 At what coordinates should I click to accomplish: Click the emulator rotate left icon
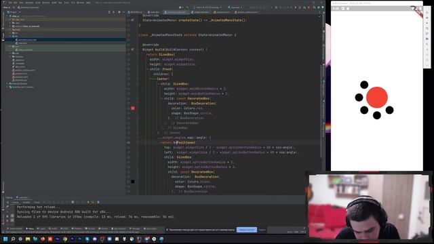pos(427,28)
